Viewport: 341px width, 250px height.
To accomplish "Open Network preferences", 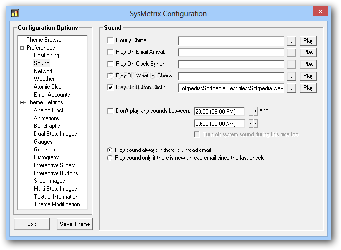I will 44,71.
